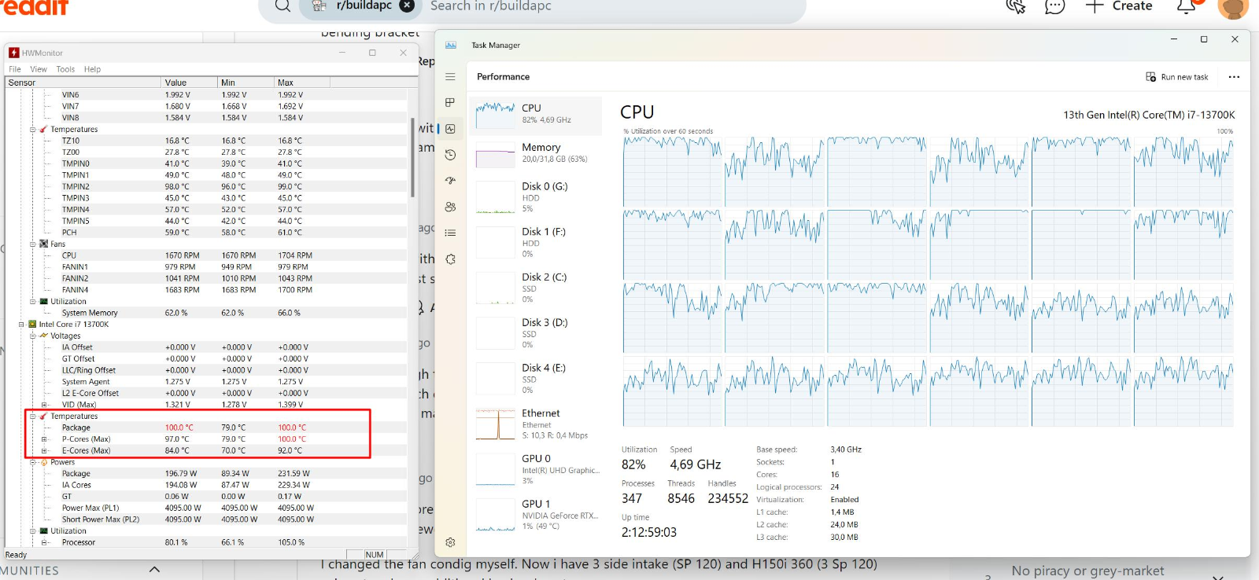
Task: Select the System Memory utilization row
Action: pyautogui.click(x=206, y=313)
